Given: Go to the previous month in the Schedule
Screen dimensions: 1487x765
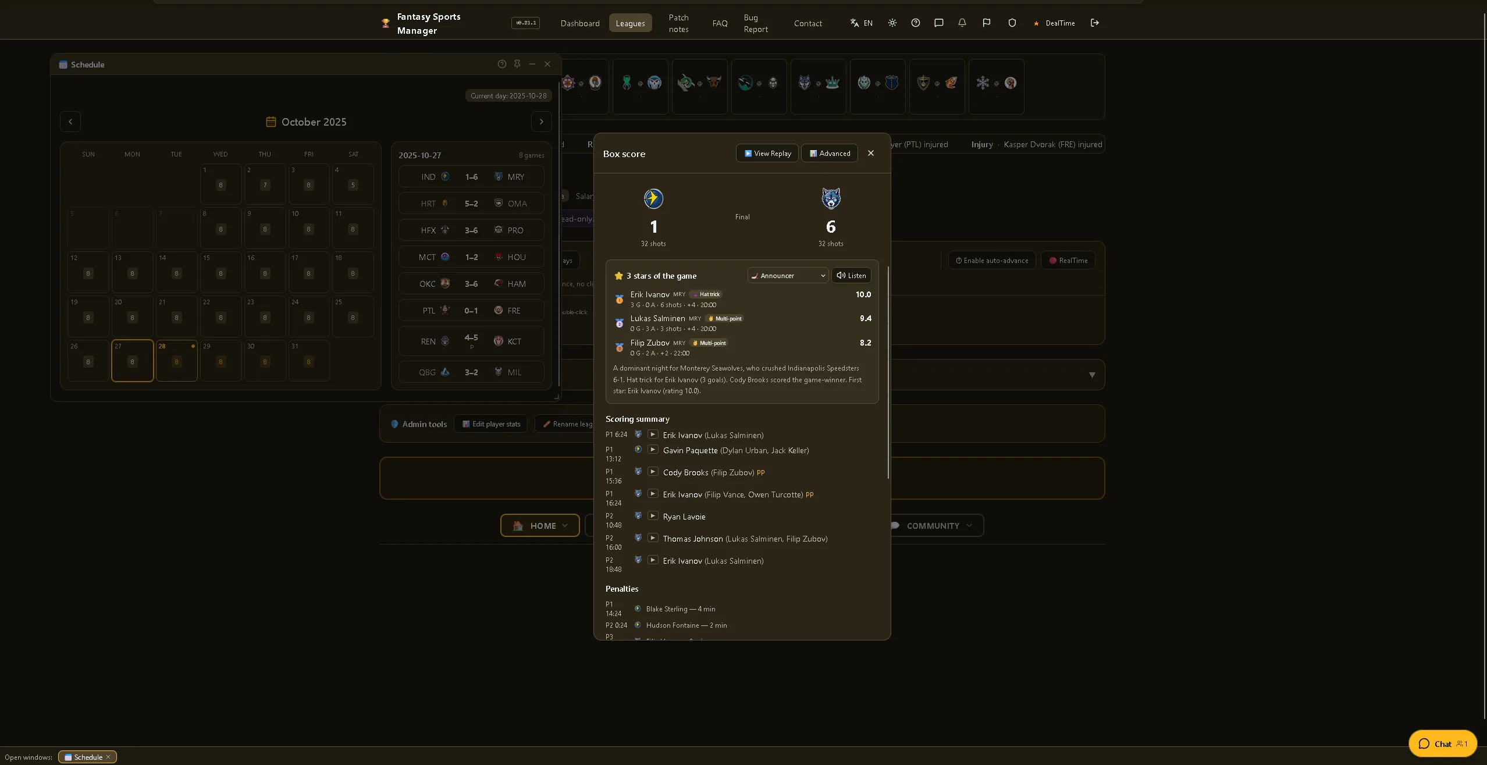Looking at the screenshot, I should tap(70, 122).
